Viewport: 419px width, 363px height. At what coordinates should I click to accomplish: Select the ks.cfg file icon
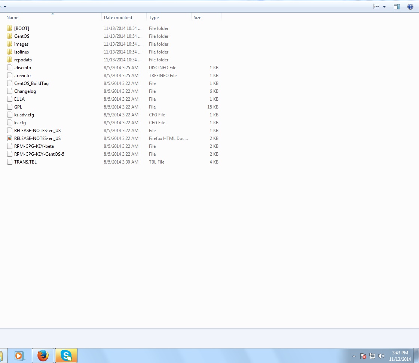click(10, 122)
